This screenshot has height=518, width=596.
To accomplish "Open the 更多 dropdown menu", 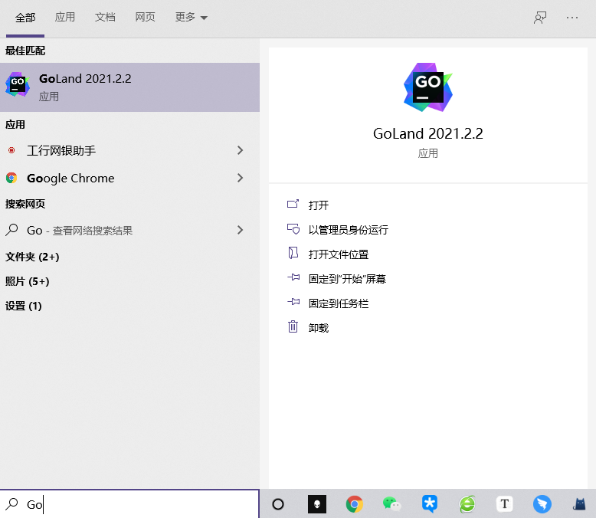I will [x=192, y=17].
